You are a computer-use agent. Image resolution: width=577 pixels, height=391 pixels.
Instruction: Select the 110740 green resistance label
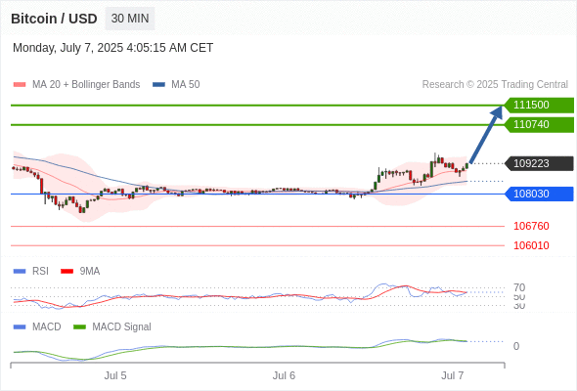[539, 125]
